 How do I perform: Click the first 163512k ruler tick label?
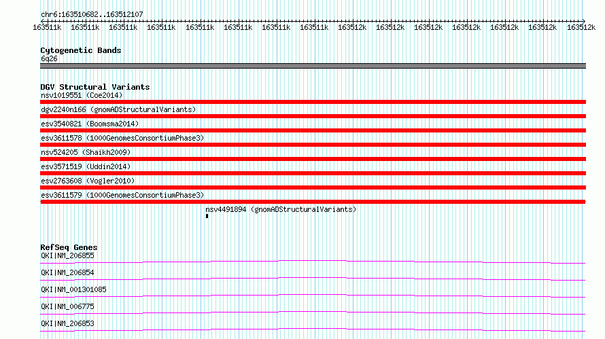pyautogui.click(x=352, y=27)
